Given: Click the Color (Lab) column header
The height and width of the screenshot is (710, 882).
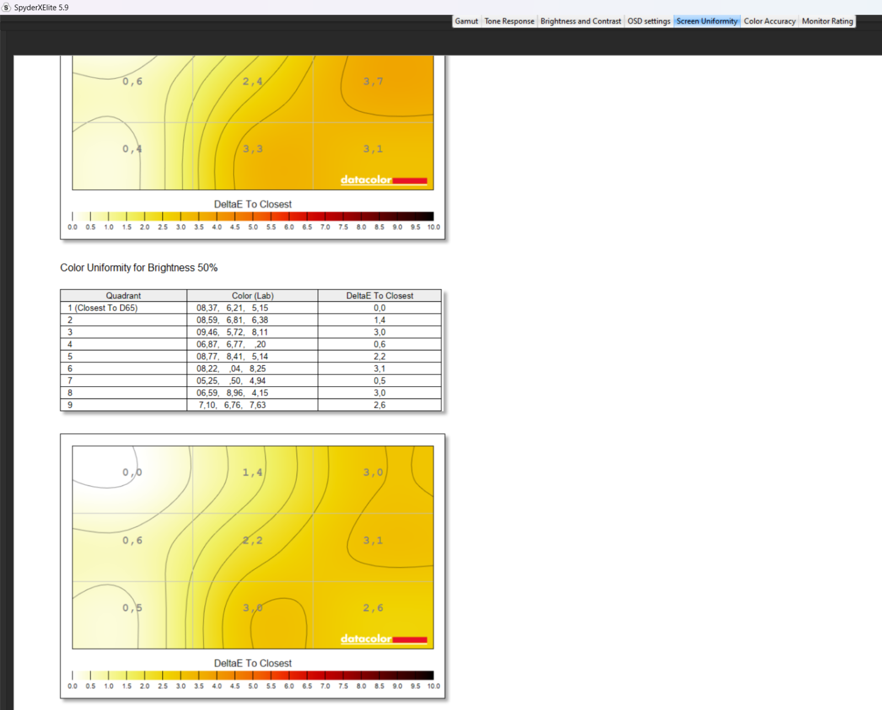Looking at the screenshot, I should (x=252, y=296).
